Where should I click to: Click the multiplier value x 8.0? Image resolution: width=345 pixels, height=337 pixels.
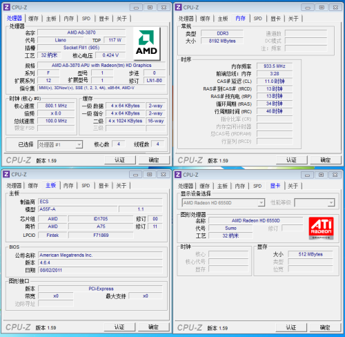point(56,113)
